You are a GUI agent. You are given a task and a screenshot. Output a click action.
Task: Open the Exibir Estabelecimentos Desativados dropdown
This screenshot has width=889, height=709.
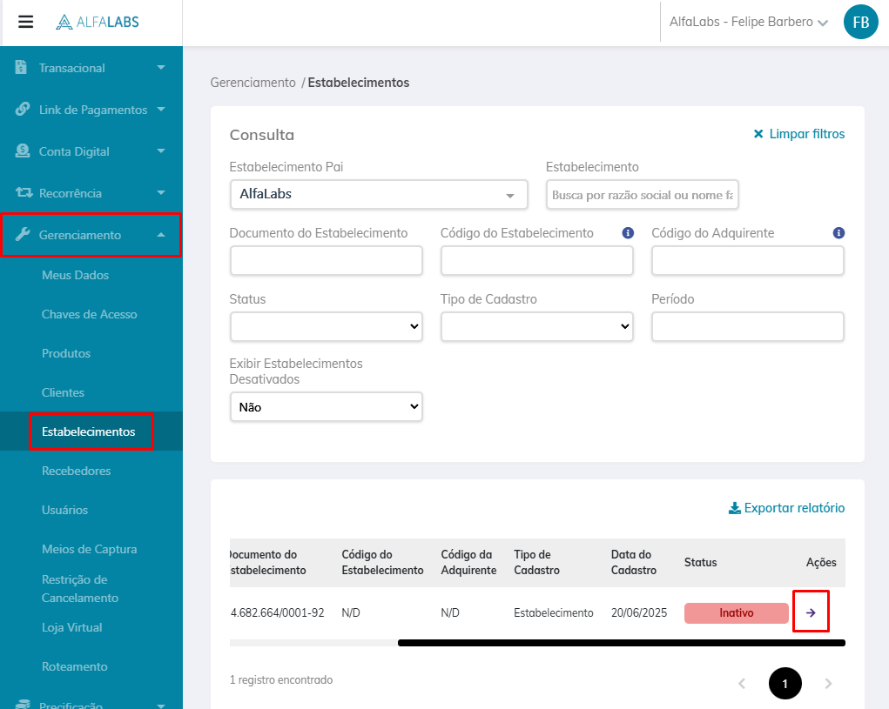(x=327, y=406)
